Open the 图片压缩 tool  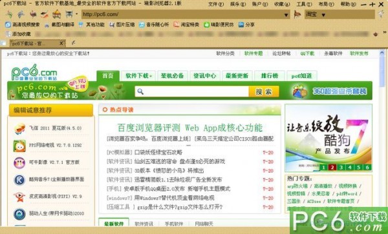(112, 24)
